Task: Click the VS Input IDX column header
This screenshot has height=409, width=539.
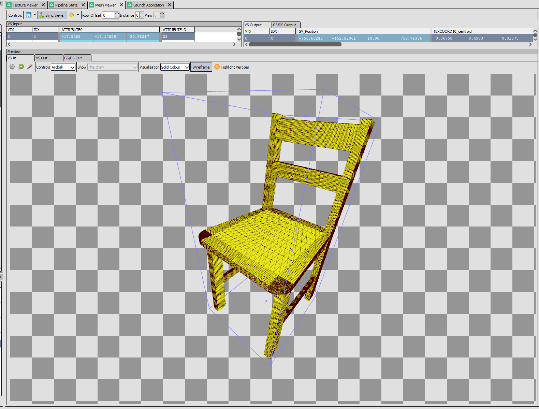Action: [45, 30]
